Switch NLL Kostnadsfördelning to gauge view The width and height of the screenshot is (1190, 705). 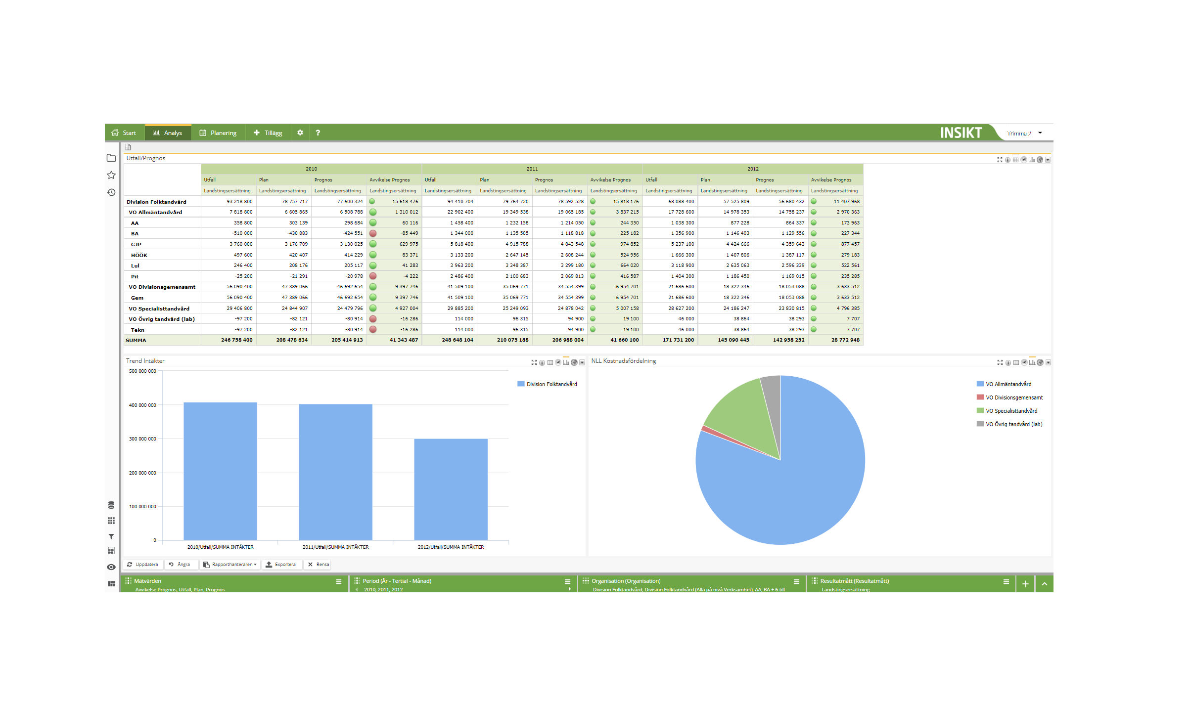[x=1024, y=362]
